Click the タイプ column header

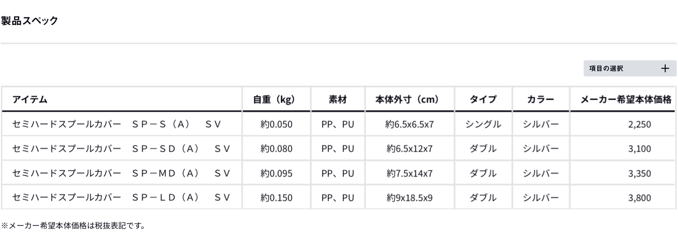click(483, 99)
